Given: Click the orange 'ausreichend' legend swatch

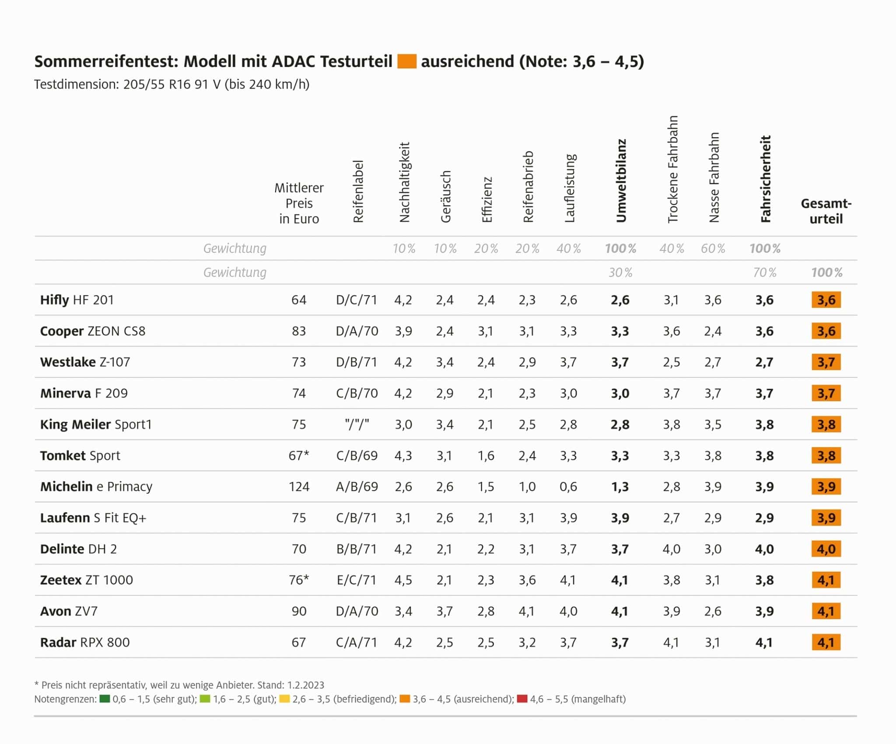Looking at the screenshot, I should pos(405,699).
